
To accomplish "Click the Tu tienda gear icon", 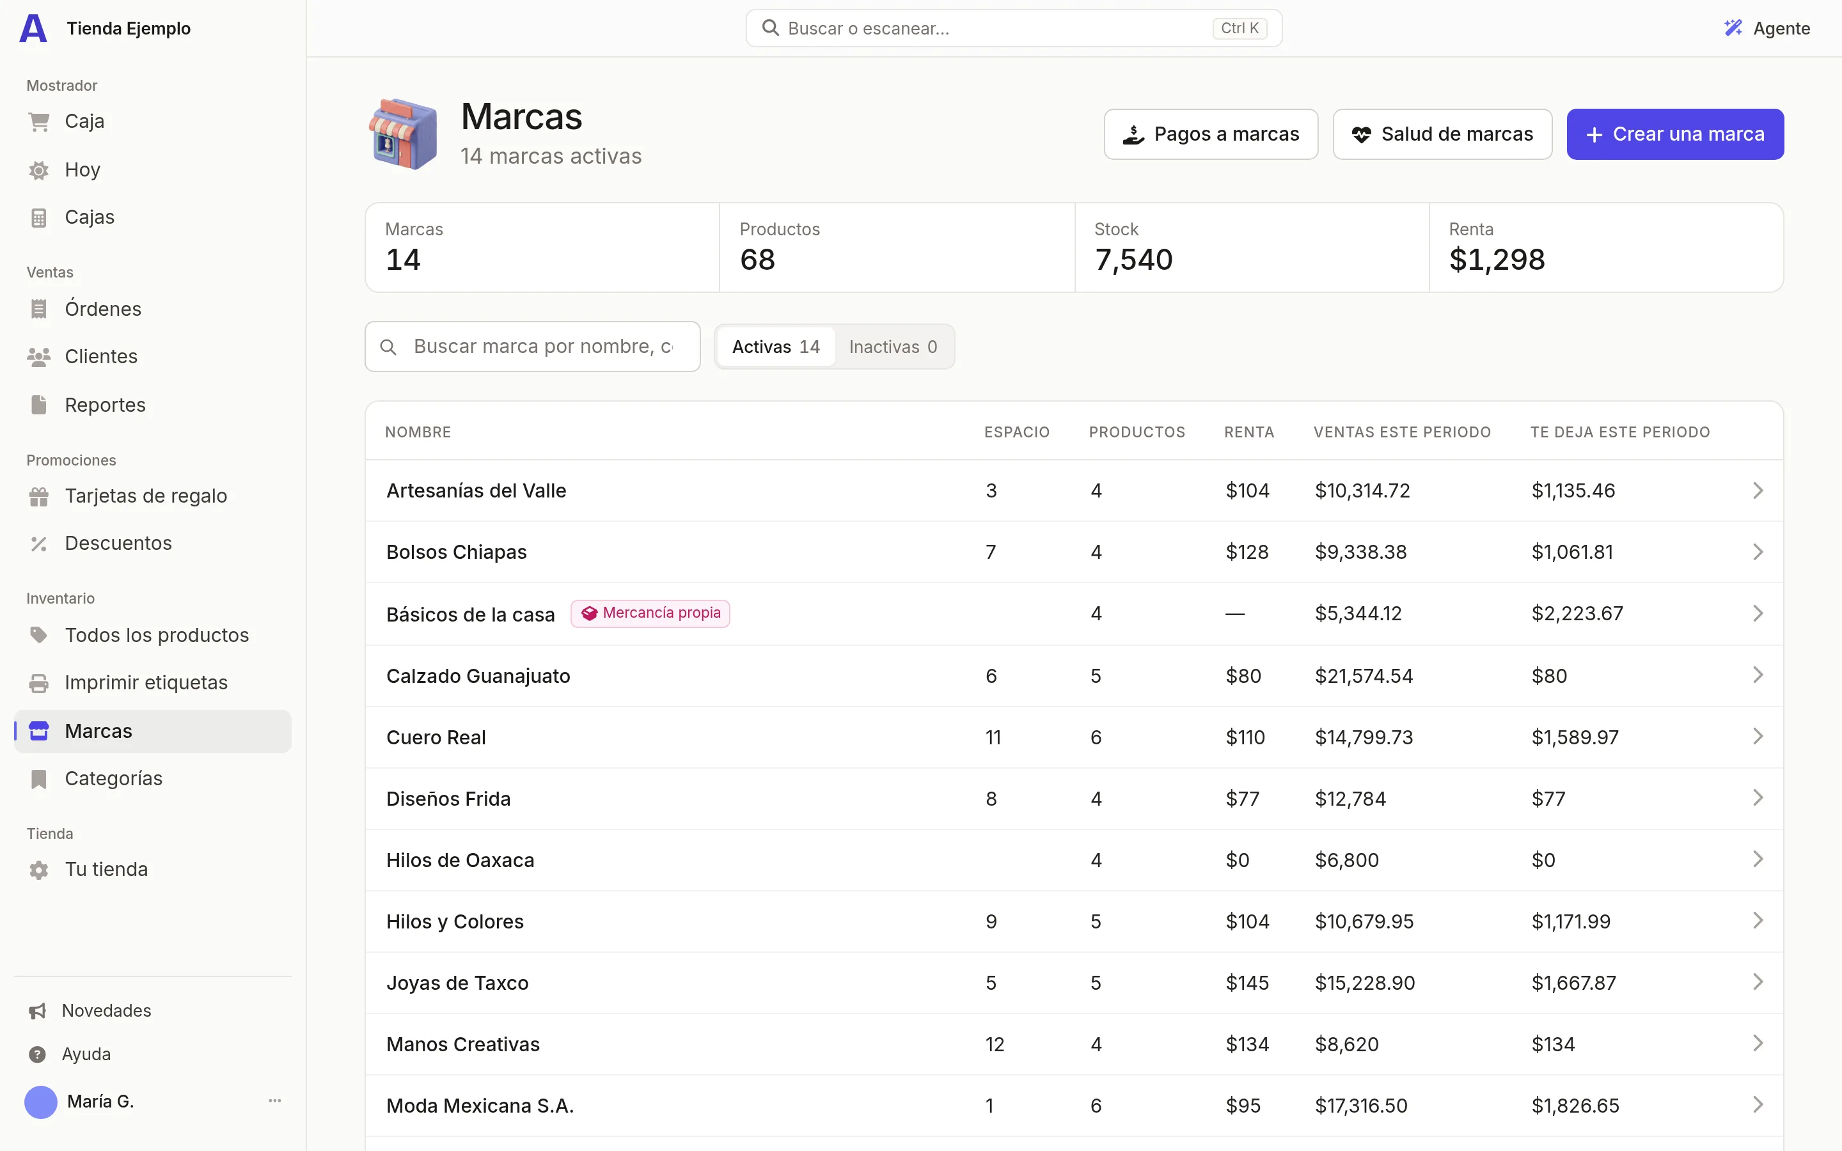I will tap(39, 870).
